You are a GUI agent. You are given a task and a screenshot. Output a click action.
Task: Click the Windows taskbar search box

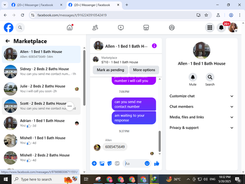(x=46, y=180)
